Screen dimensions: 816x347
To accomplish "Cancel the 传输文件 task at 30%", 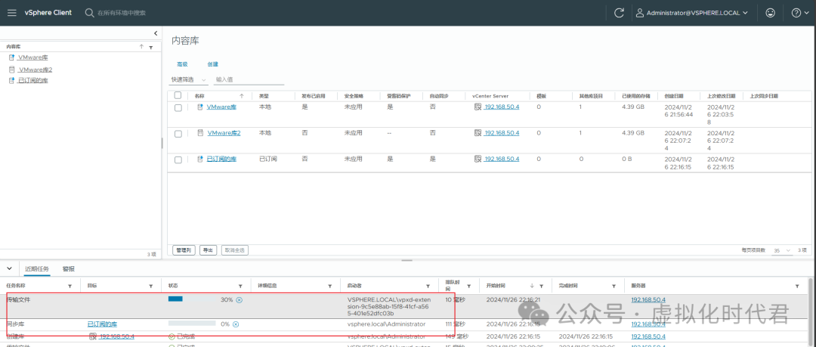I will pyautogui.click(x=239, y=300).
